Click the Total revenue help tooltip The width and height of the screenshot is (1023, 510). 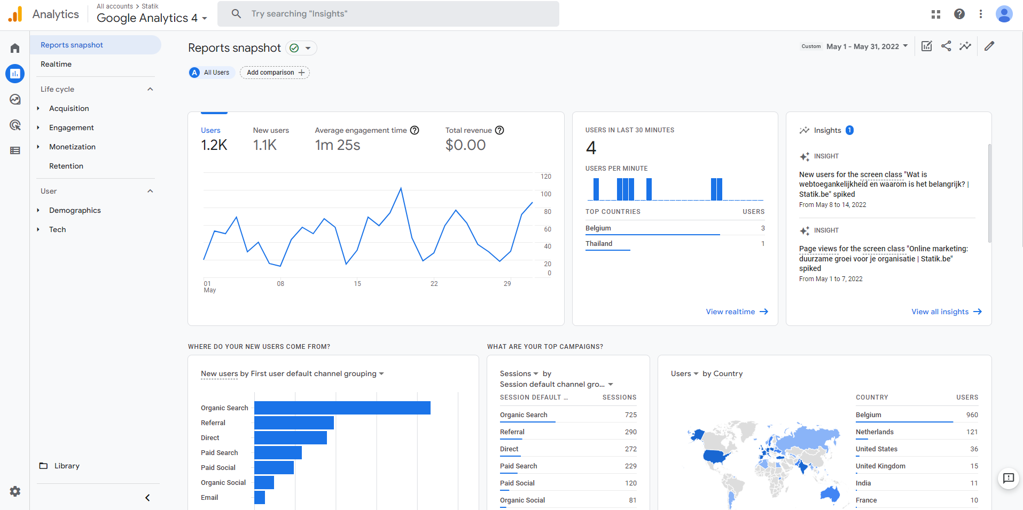[499, 130]
